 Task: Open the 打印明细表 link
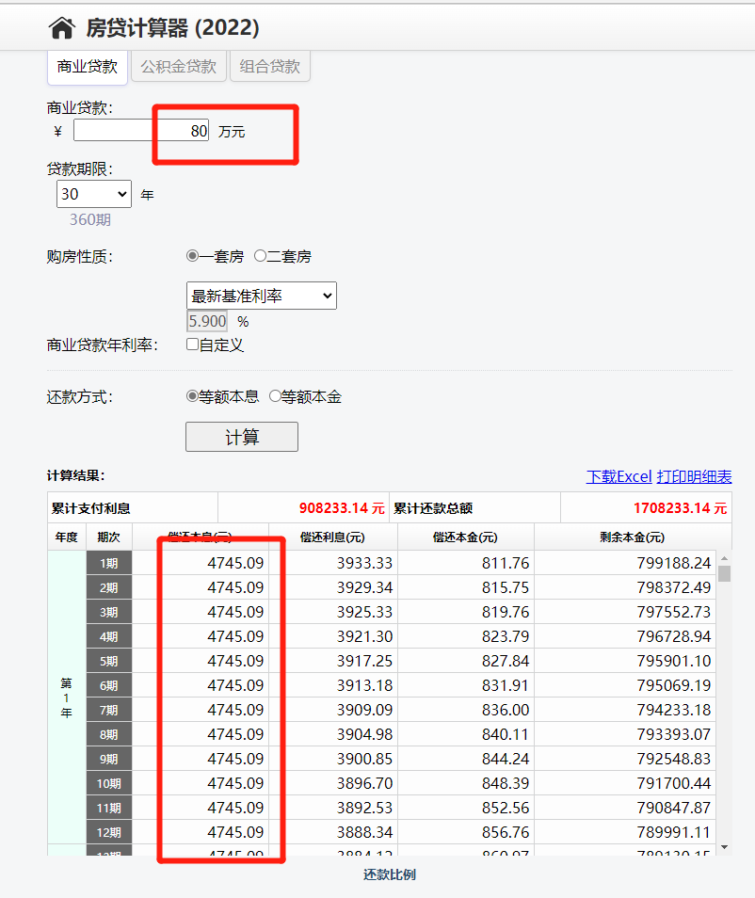(x=694, y=476)
